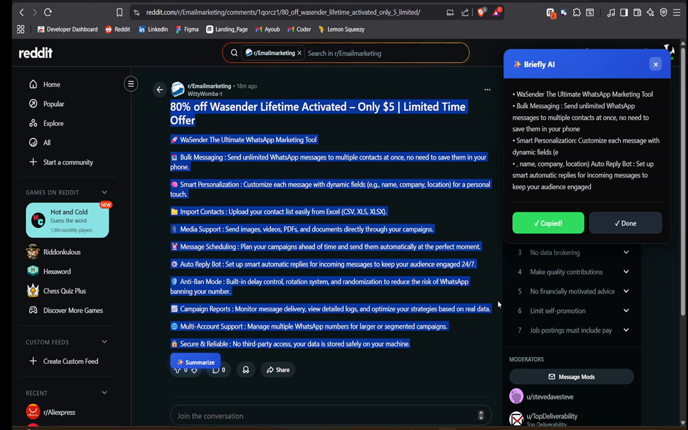The image size is (688, 430).
Task: Upvote the Wasender post
Action: 178,370
